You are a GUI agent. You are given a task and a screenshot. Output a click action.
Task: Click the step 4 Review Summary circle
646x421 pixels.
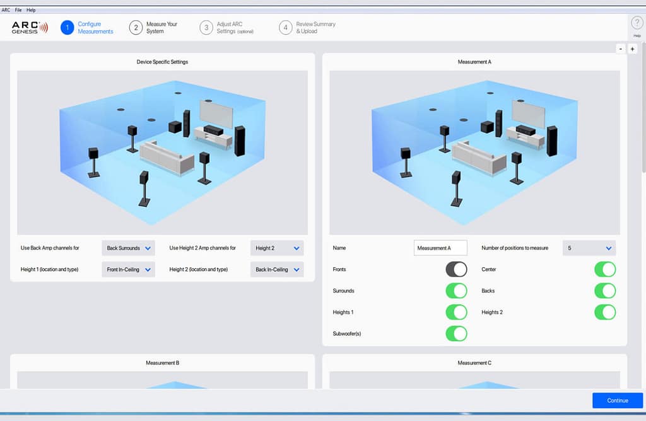coord(285,27)
